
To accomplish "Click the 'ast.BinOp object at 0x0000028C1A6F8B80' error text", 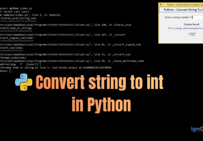I will click(82, 68).
